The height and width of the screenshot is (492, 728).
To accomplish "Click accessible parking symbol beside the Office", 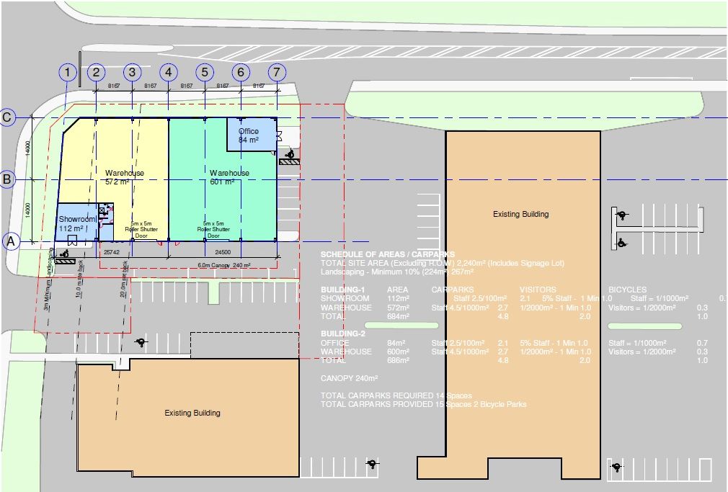I will click(290, 153).
